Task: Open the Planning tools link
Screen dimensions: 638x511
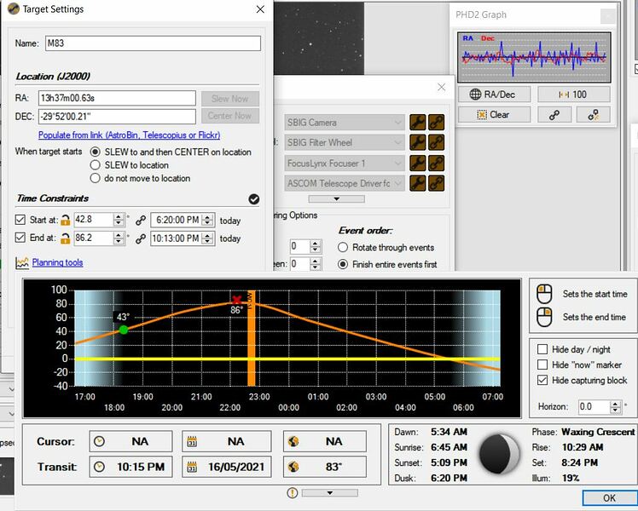Action: (57, 262)
